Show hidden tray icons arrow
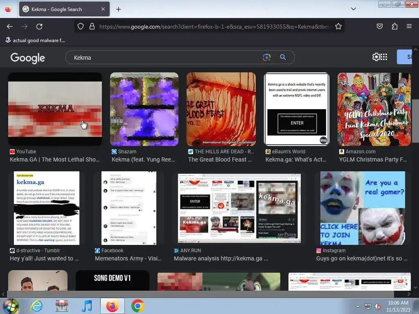Screen dimensions: 419x314 (x=358, y=306)
